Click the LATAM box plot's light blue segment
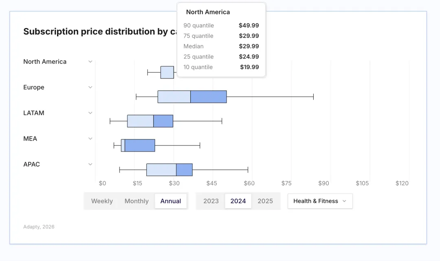The image size is (440, 261). coord(140,121)
